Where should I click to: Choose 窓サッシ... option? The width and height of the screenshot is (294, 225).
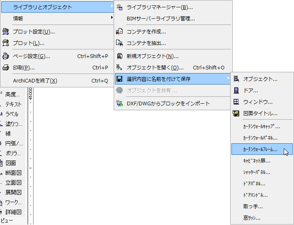262,218
